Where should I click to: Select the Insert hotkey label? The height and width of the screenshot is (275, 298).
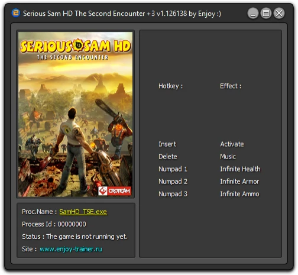click(167, 144)
